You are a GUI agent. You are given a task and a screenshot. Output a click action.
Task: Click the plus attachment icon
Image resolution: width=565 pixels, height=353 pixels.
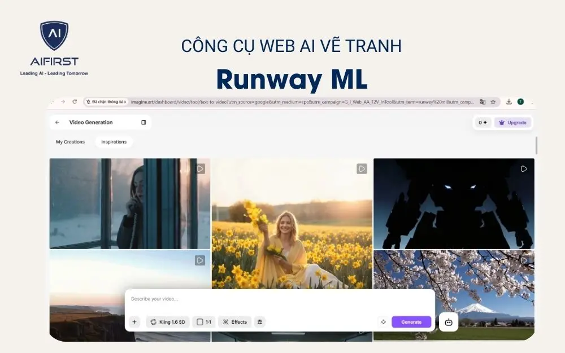134,322
